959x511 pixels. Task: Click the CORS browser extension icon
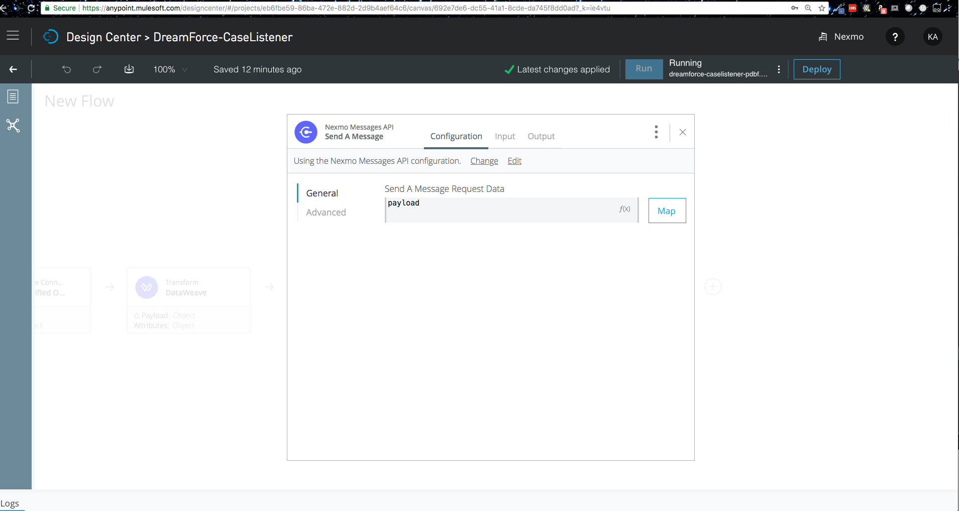[x=853, y=8]
